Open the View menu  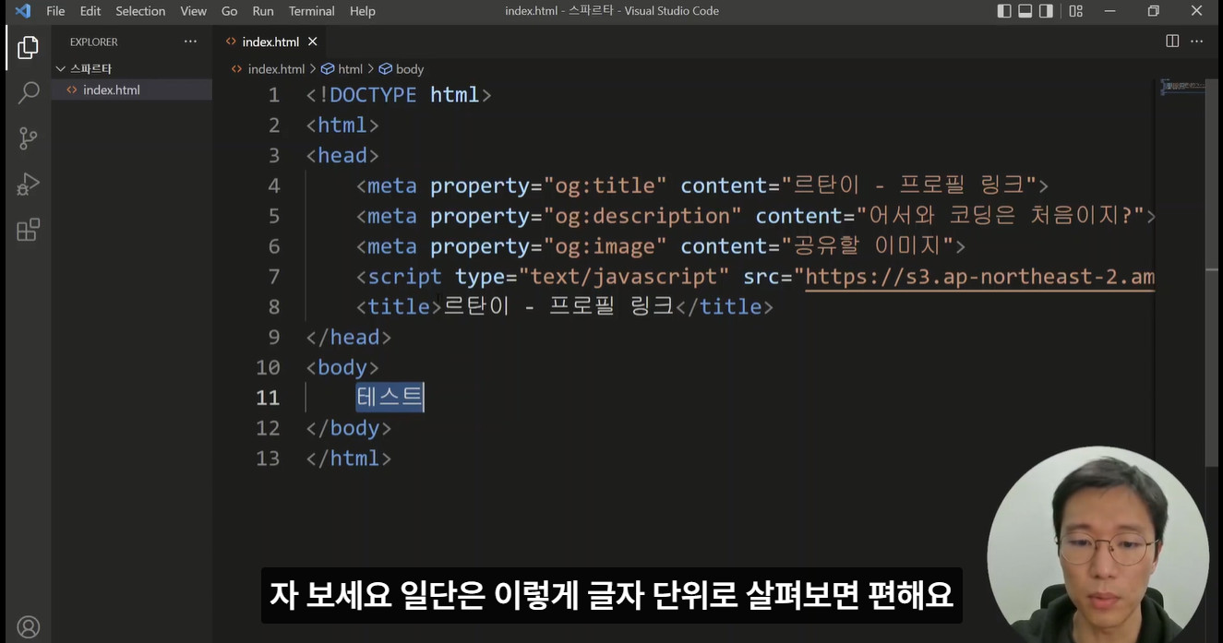pyautogui.click(x=193, y=11)
